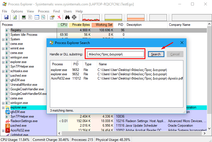
Task: Click the Cancel button in search dialog
Action: (175, 54)
